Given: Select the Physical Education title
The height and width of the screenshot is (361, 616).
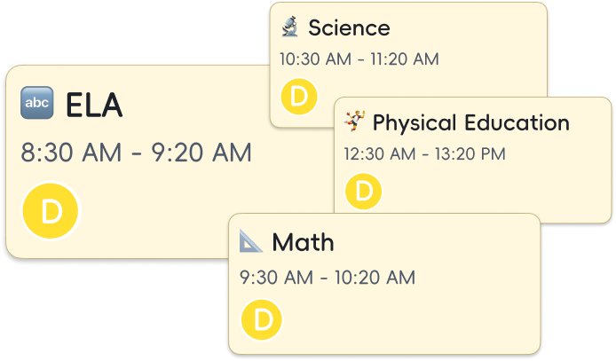Looking at the screenshot, I should point(470,122).
